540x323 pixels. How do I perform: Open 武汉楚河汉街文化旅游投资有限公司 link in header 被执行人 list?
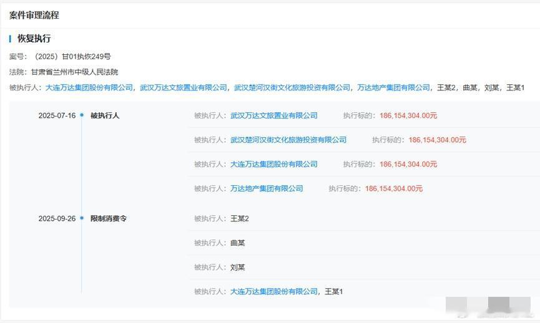point(292,88)
